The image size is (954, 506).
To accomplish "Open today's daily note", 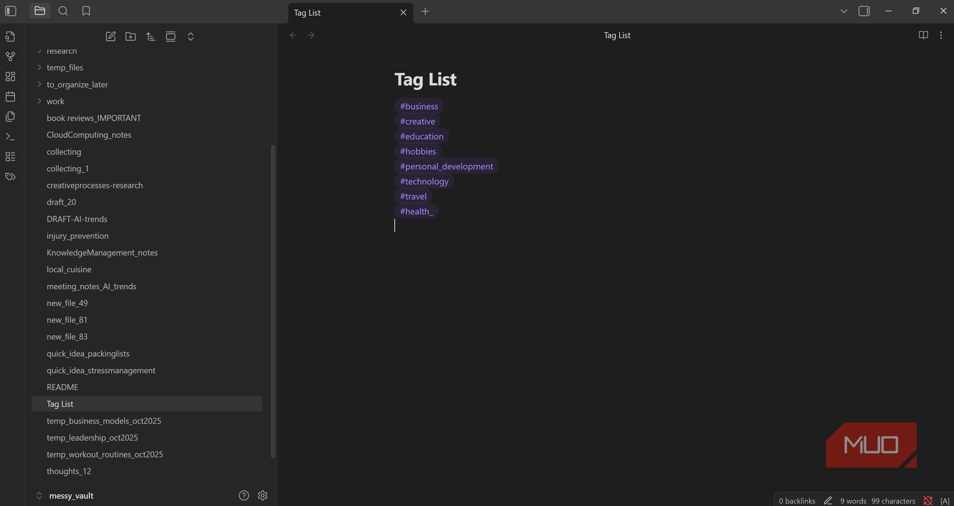I will 10,97.
